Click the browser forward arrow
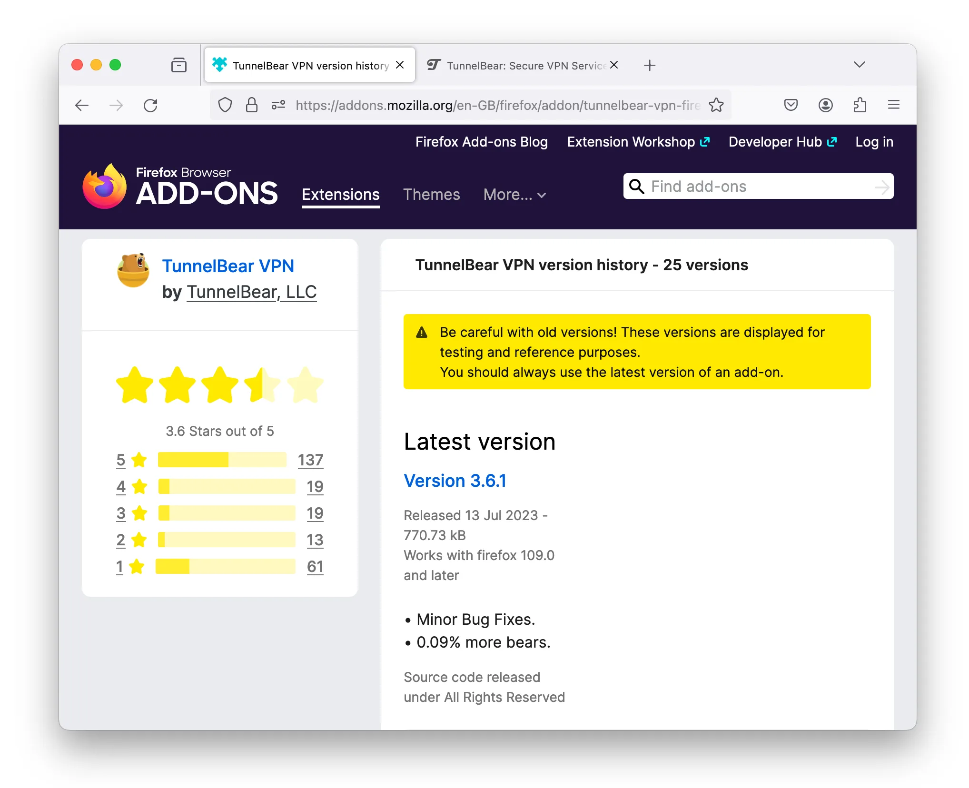 (116, 105)
